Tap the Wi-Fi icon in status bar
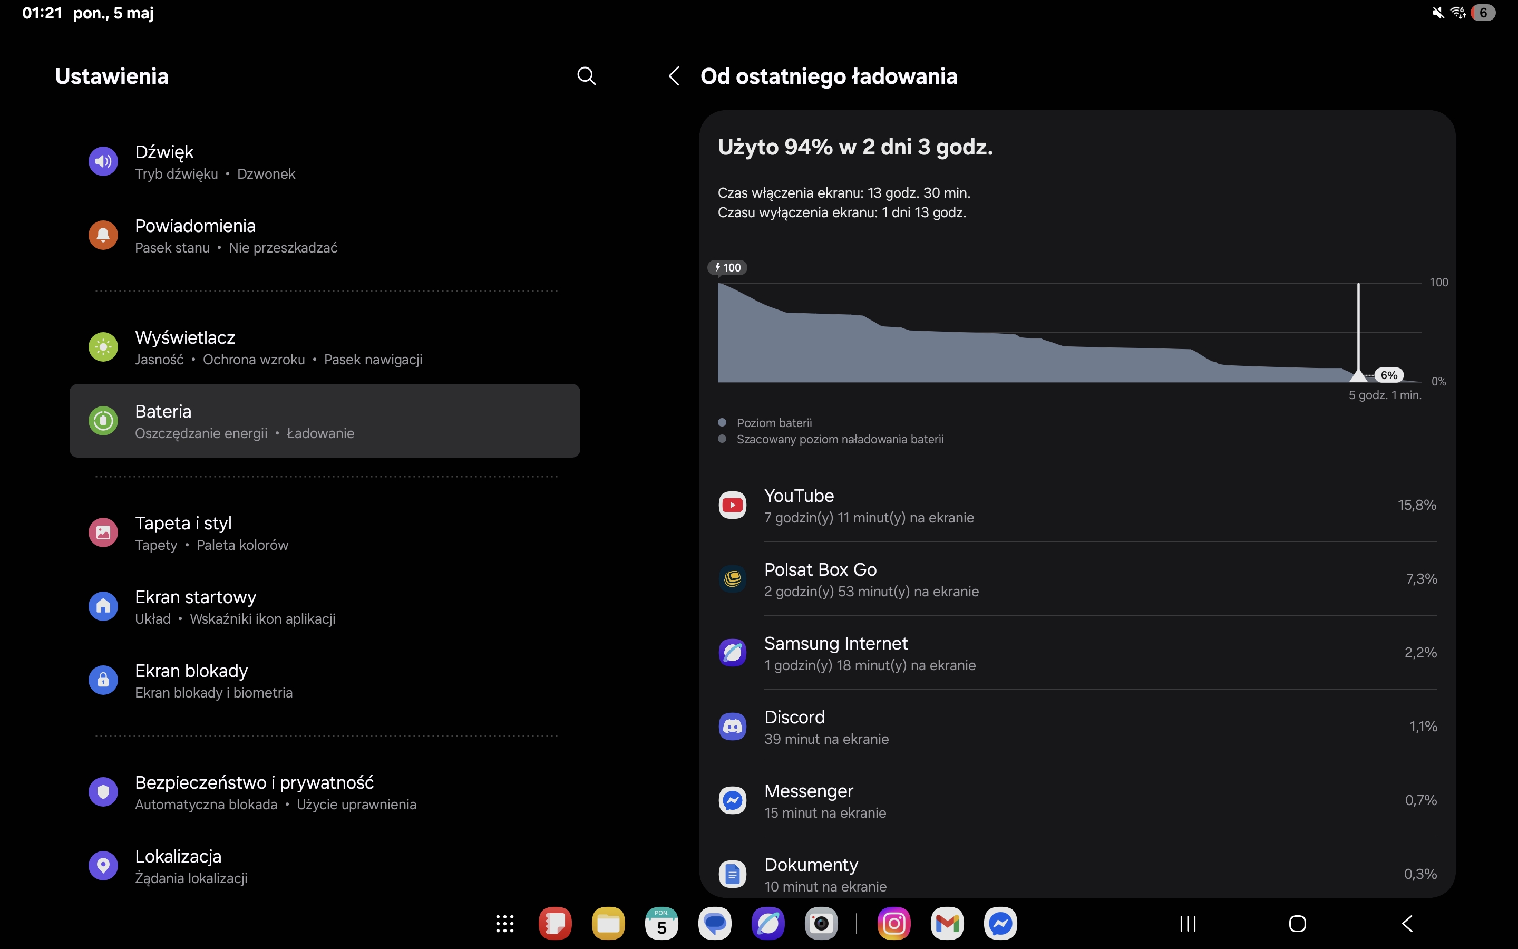Screen dimensions: 1518x949 (x=1458, y=13)
